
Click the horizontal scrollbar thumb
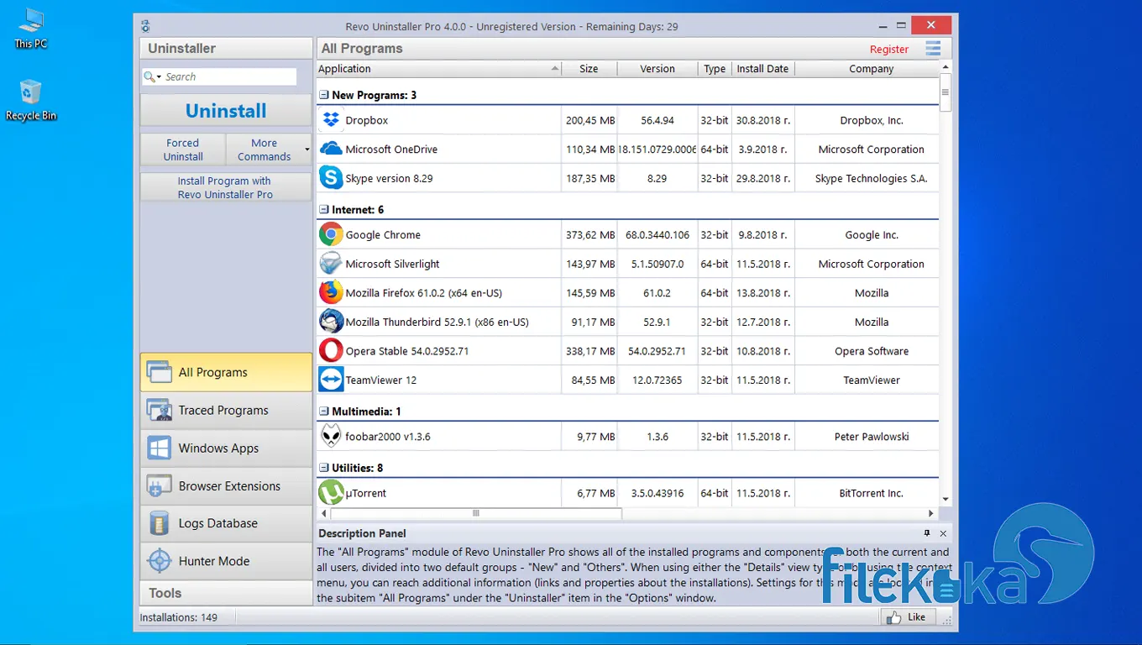(x=476, y=513)
